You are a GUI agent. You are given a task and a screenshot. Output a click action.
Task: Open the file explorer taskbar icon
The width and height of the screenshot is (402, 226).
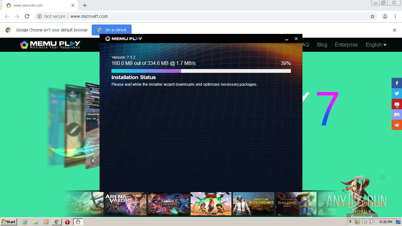point(35,222)
